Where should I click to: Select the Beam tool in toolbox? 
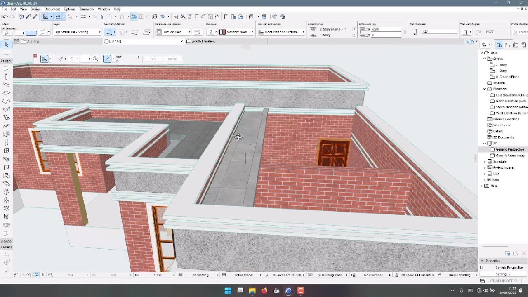6,85
